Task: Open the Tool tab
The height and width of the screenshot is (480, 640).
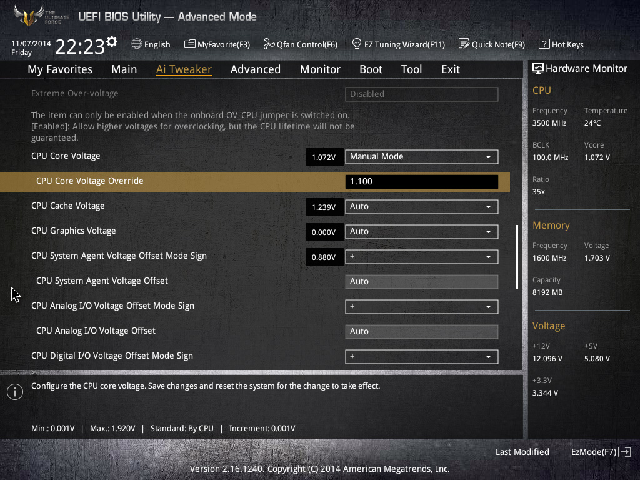Action: point(411,69)
